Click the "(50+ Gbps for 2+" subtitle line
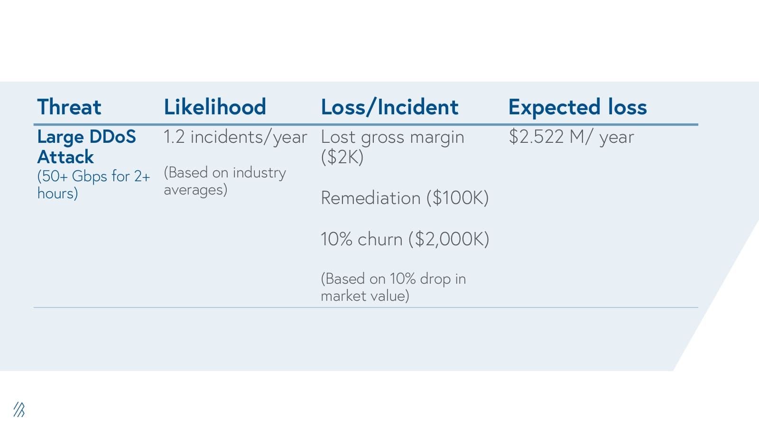Screen dimensions: 759x427 [93, 176]
